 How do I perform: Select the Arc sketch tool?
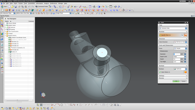[58, 105]
